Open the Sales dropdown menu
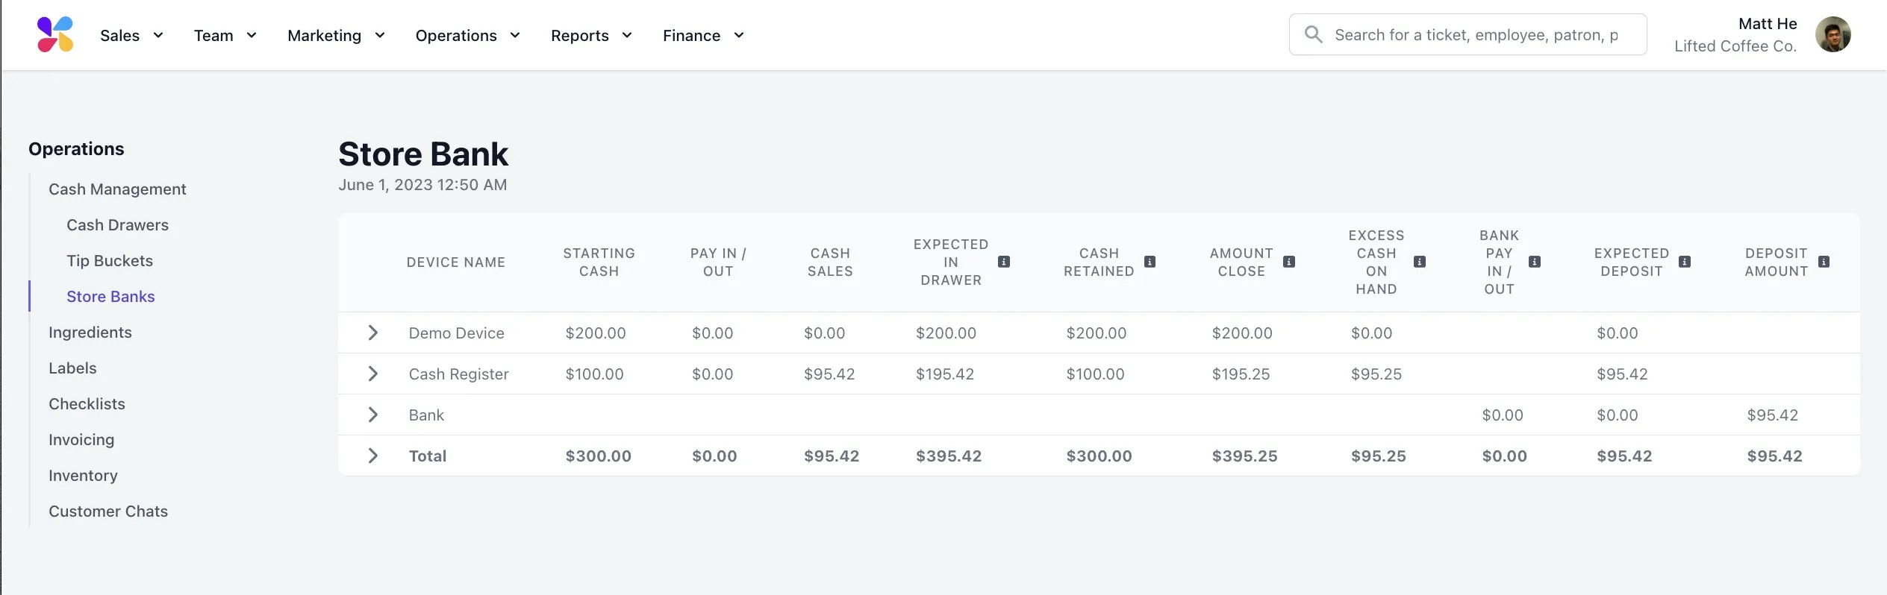 tap(132, 35)
